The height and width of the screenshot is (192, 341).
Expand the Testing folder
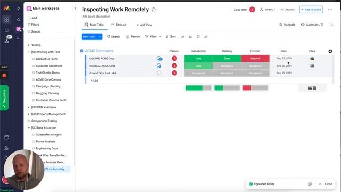point(28,45)
